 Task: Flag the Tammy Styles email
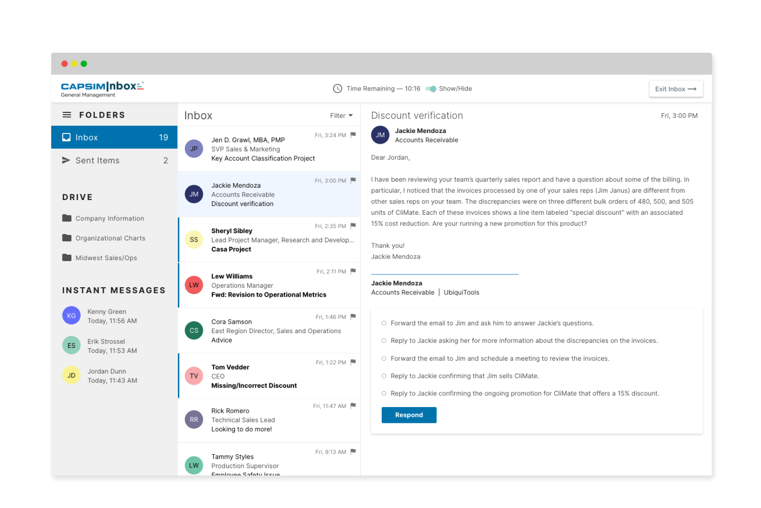coord(353,451)
